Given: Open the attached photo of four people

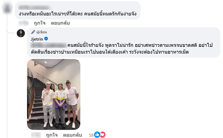Looking at the screenshot, I should 54,94.
